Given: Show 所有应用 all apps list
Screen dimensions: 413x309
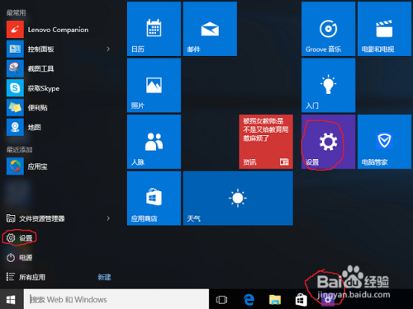Looking at the screenshot, I should 26,277.
